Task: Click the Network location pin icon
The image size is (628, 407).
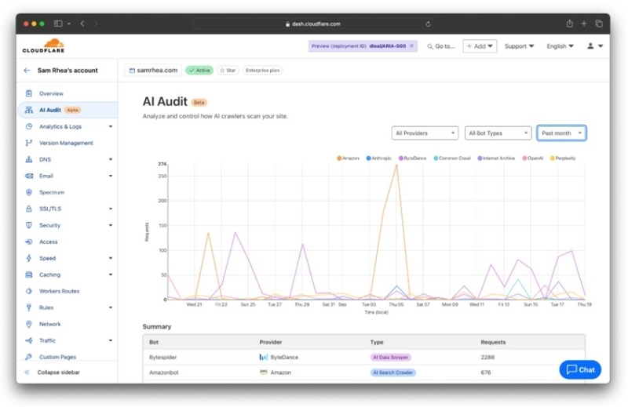Action: (29, 324)
